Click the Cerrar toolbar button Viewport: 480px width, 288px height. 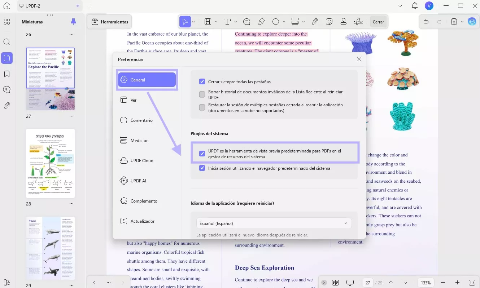(x=378, y=22)
